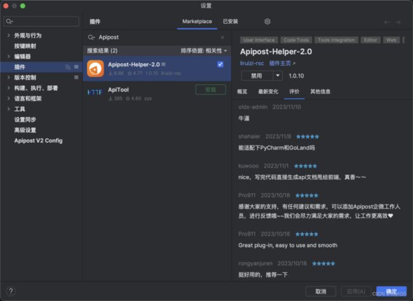Open the dropdown arrow next to 禁用
This screenshot has height=301, width=413.
click(x=278, y=76)
